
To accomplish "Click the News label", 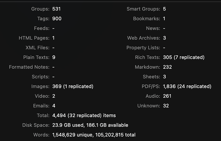I will point(153,28).
